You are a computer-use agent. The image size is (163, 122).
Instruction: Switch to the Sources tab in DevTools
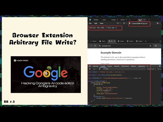pyautogui.click(x=110, y=66)
